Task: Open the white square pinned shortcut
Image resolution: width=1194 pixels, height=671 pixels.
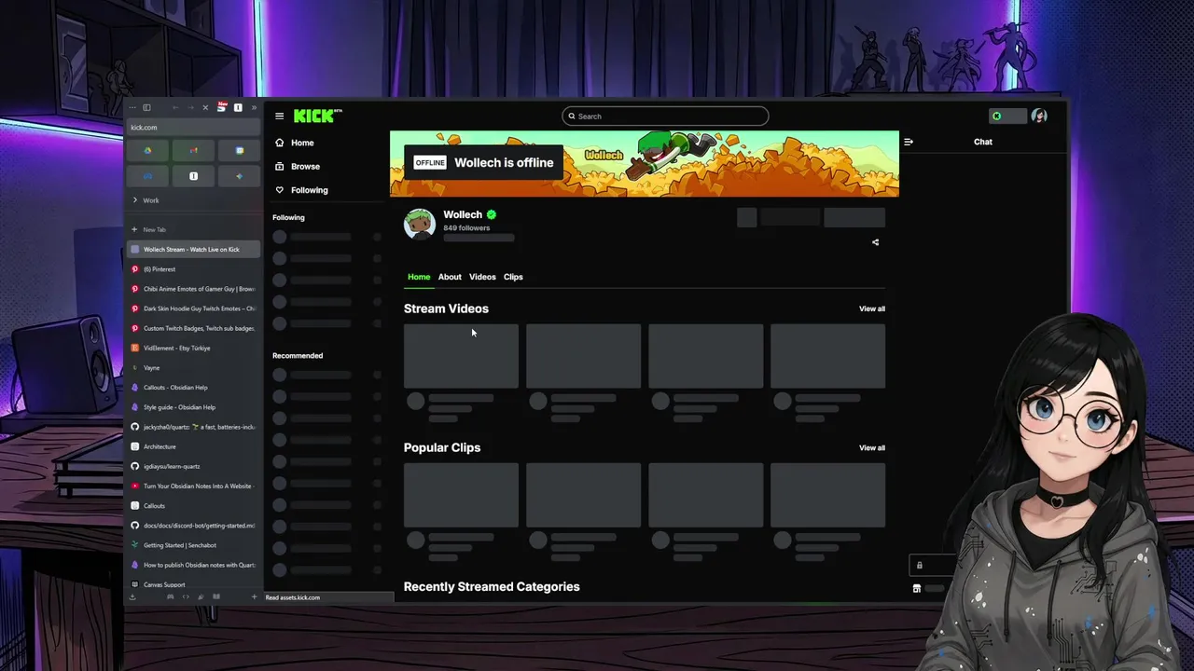Action: (x=193, y=176)
